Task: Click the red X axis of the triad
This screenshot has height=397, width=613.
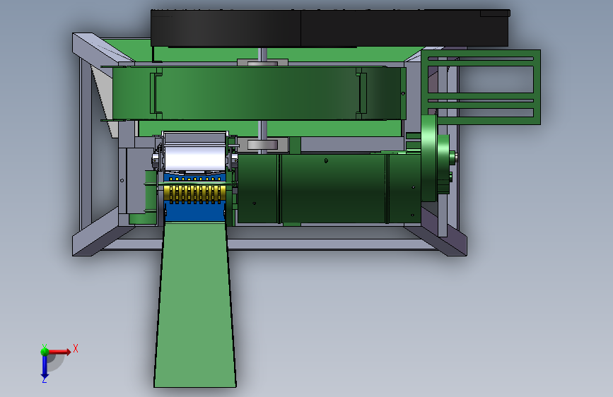Action: click(x=59, y=352)
